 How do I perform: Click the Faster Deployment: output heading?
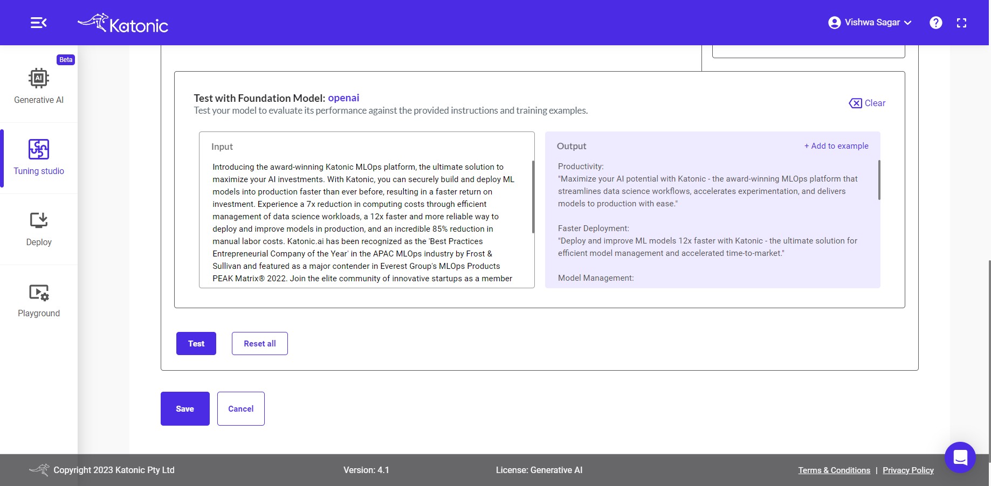(x=594, y=228)
